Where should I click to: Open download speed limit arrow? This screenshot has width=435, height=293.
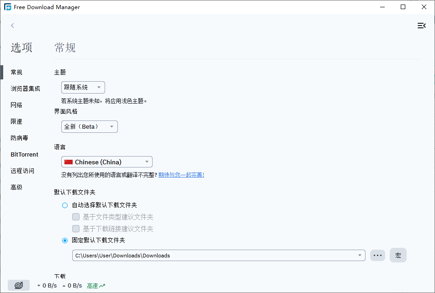click(x=39, y=286)
